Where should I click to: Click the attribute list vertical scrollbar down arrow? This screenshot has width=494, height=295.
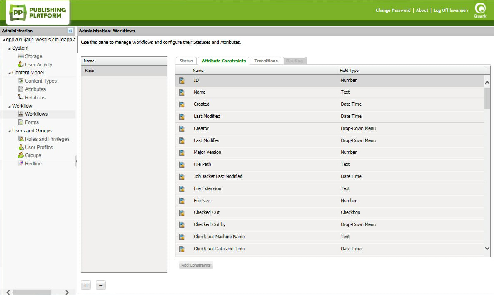pos(487,248)
